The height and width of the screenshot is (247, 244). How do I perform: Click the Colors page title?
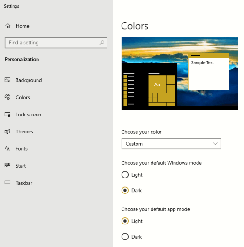tap(135, 26)
